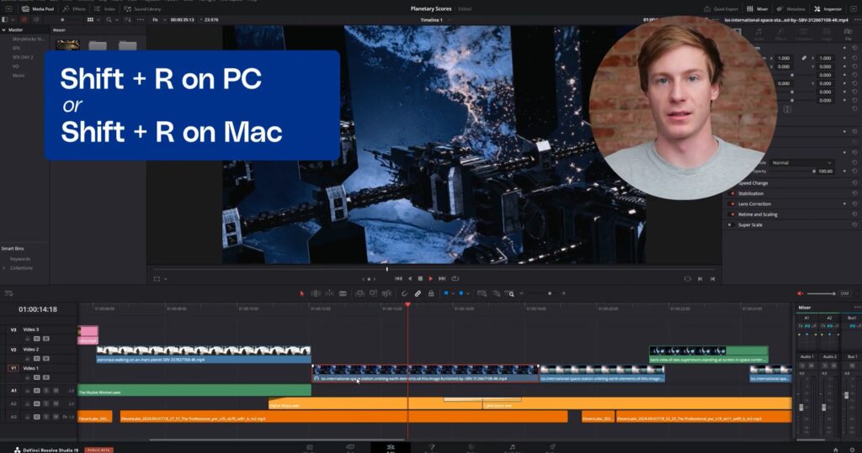Collapse the Master bin tree
This screenshot has width=862, height=453.
coord(4,29)
